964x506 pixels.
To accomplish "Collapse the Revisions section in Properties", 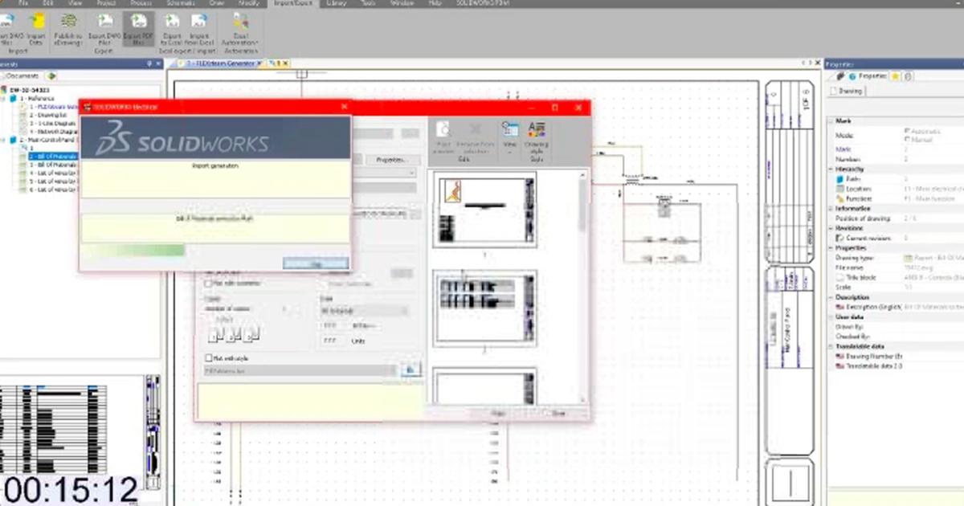I will pos(832,228).
